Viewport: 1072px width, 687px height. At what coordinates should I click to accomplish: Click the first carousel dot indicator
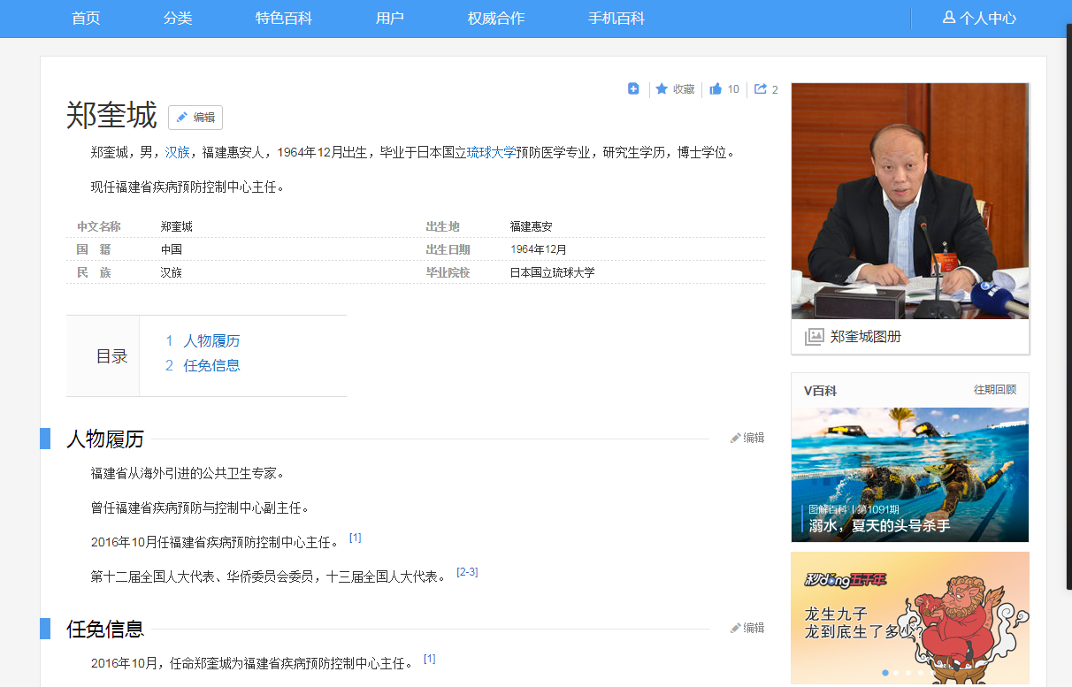coord(885,673)
